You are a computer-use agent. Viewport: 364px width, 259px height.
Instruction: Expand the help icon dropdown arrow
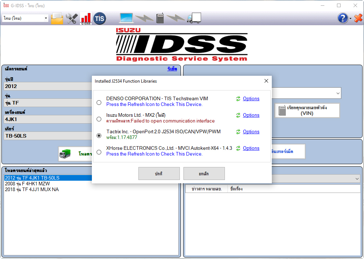click(350, 19)
